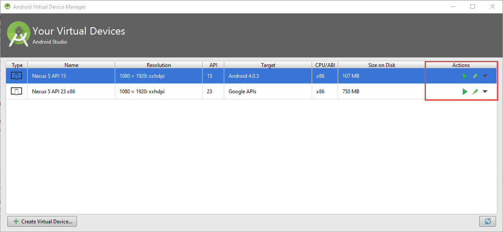This screenshot has width=503, height=232.
Task: Click the Actions column header
Action: pos(461,65)
